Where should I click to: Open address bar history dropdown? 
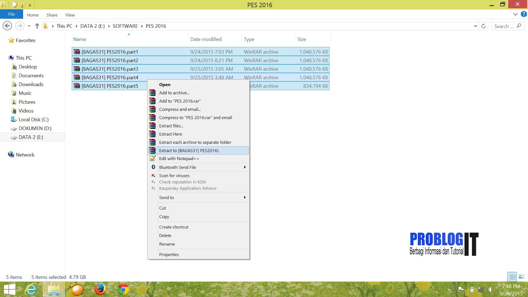(476, 26)
